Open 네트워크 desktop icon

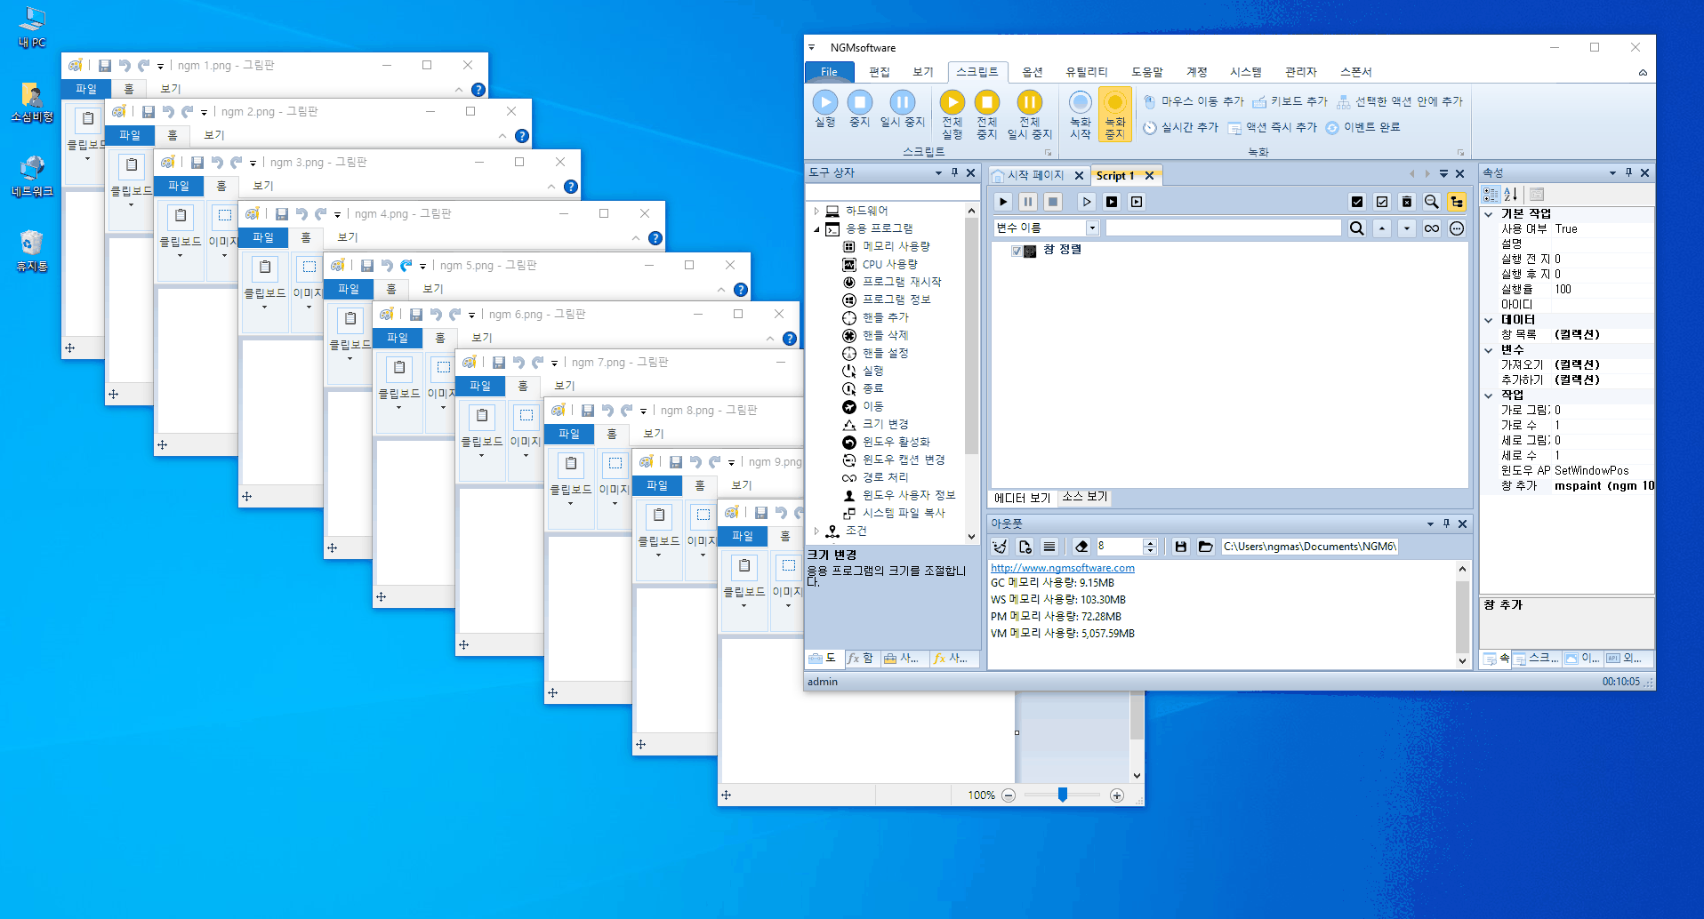coord(32,176)
